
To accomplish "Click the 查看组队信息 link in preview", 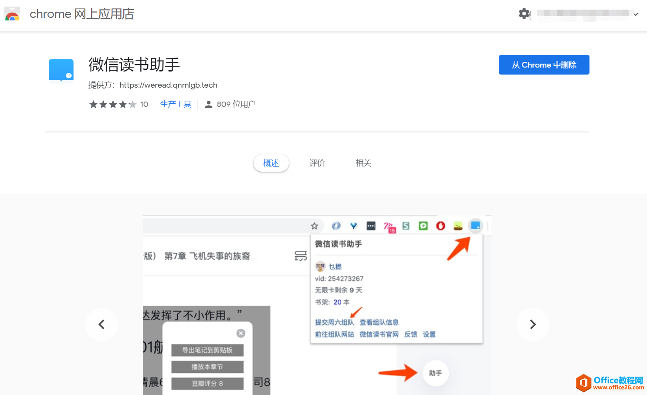I will click(x=379, y=322).
